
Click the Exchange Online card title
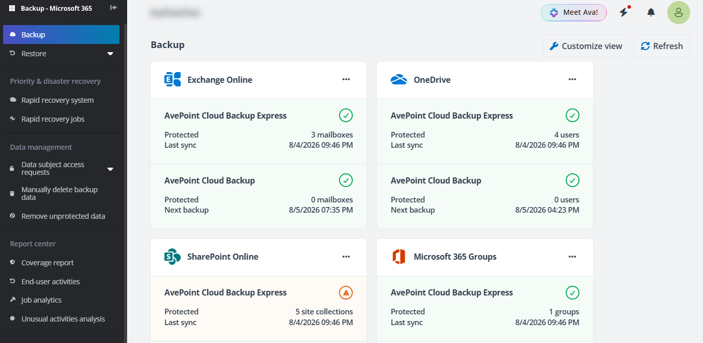[220, 80]
